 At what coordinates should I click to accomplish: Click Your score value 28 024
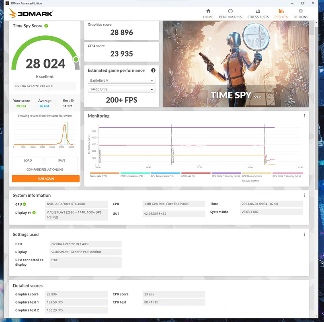tap(21, 106)
